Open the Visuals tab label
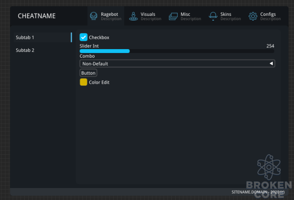 (x=148, y=14)
